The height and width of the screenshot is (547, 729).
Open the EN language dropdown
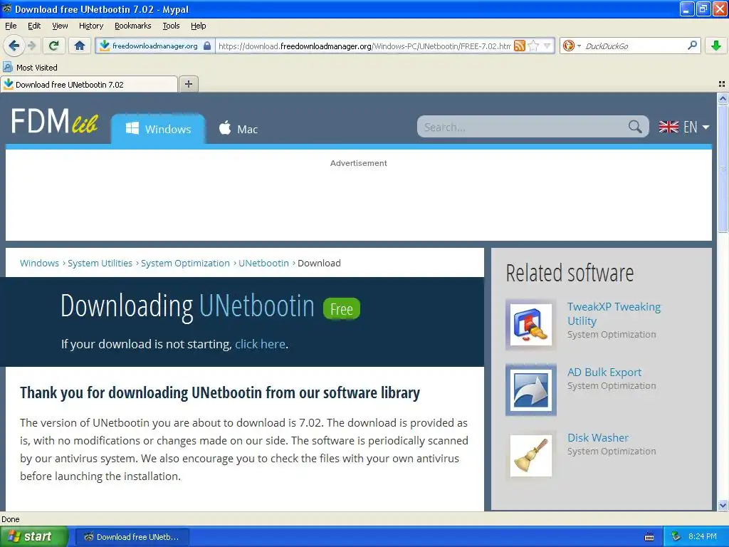684,127
